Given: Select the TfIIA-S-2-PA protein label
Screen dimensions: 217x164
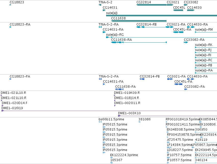Looking at the screenshot, I should click(109, 77).
